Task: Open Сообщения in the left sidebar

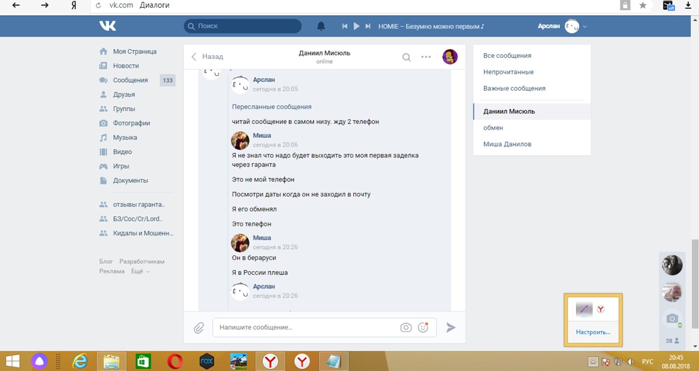Action: 130,80
